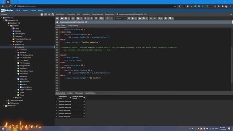
Task: Select Login/Group Roles tree item
Action: [x=16, y=100]
